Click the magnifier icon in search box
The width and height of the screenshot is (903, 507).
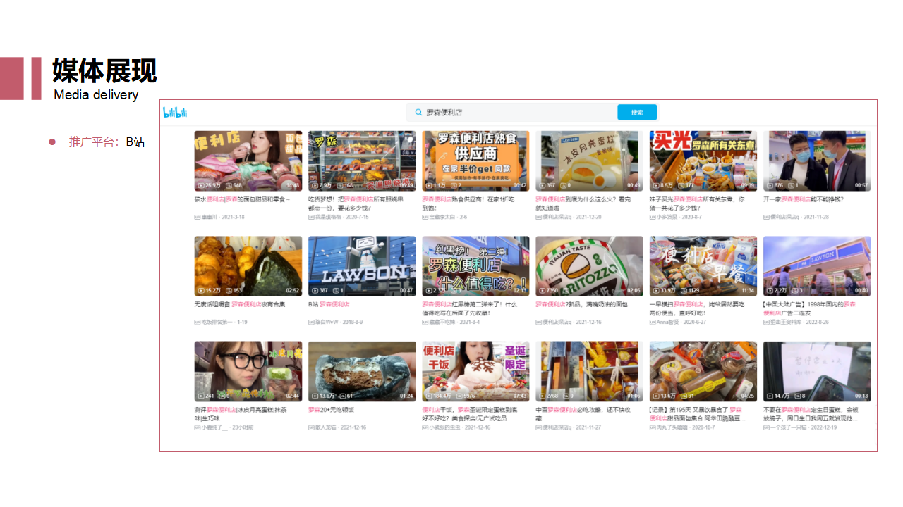pyautogui.click(x=419, y=113)
